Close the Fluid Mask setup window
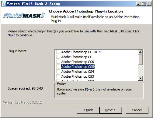The image size is (153, 118). click(149, 4)
